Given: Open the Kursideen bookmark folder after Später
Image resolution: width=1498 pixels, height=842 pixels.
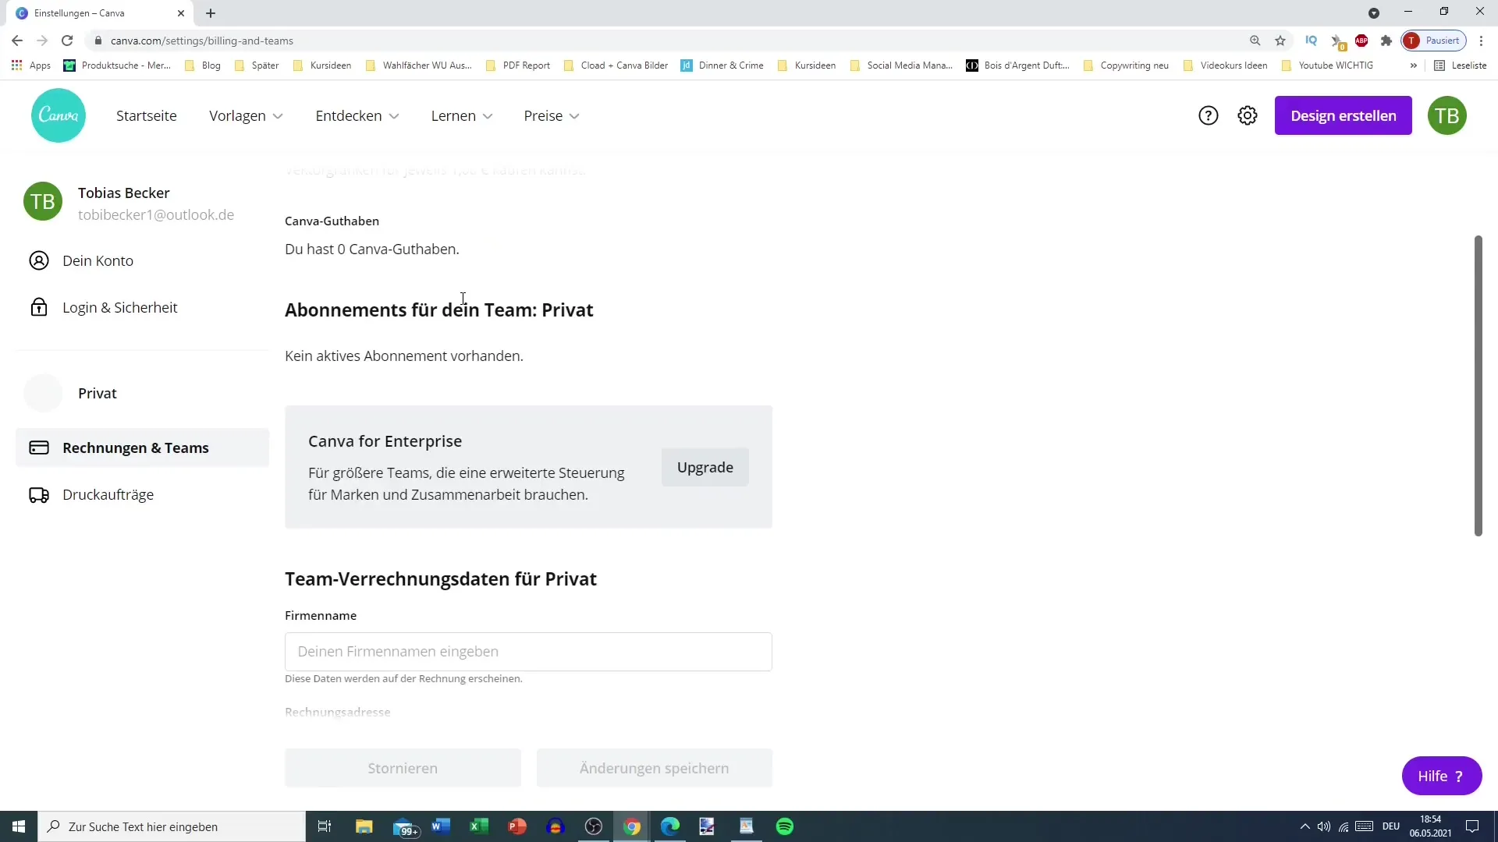Looking at the screenshot, I should pos(322,65).
